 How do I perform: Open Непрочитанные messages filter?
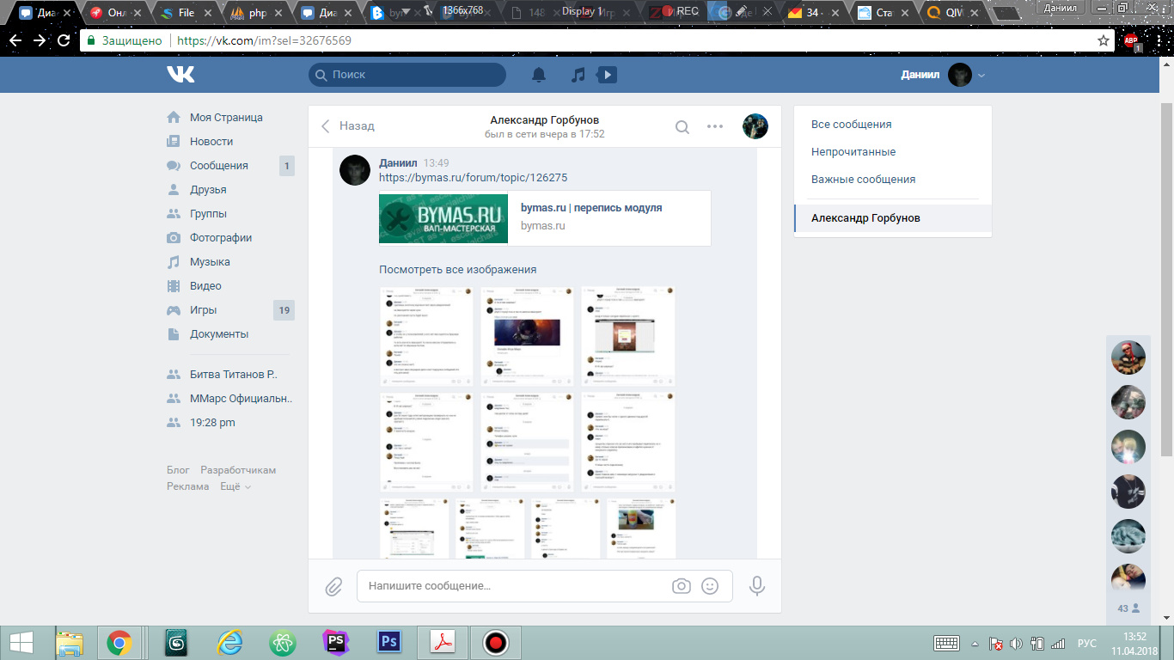tap(853, 152)
